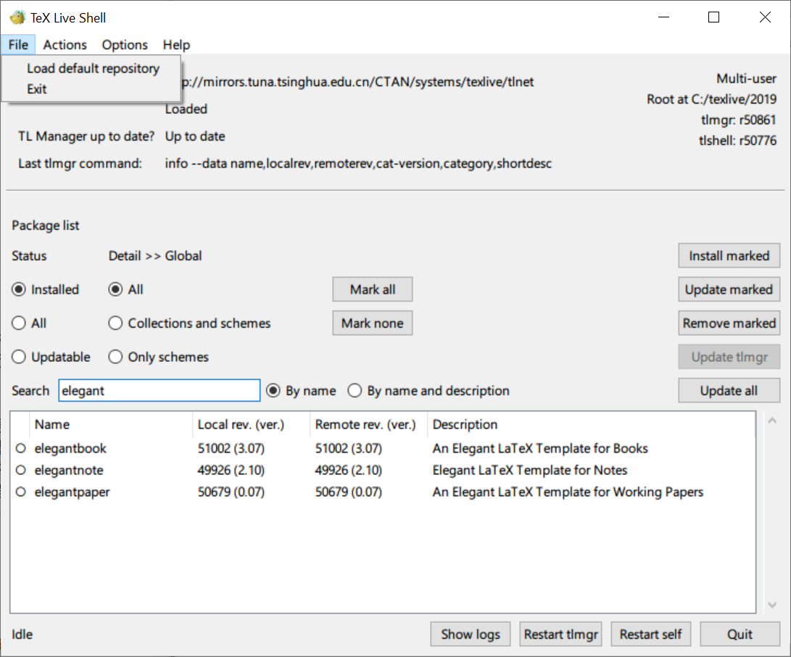This screenshot has height=657, width=791.
Task: Open the Options menu
Action: click(x=125, y=45)
